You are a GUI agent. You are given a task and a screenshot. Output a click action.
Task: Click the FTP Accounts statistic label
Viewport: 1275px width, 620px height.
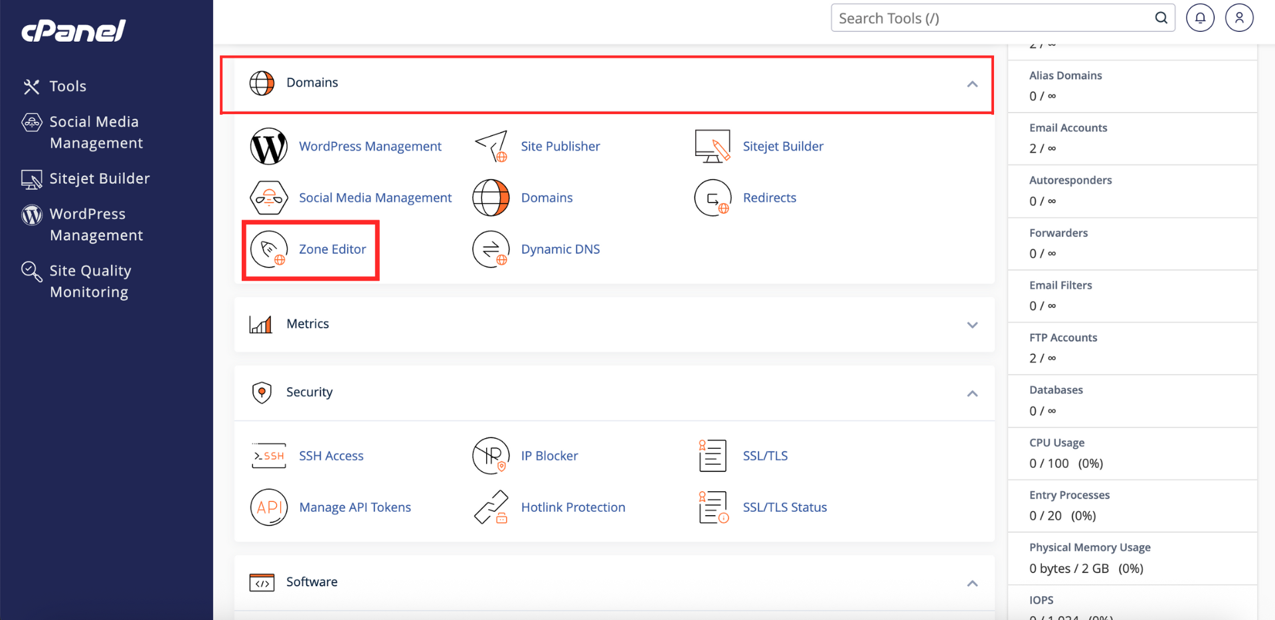1063,338
